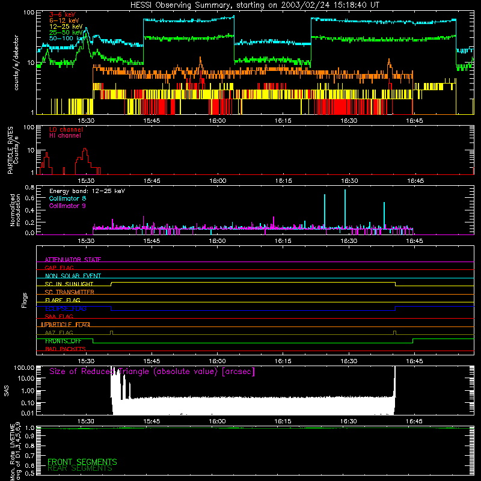Select the 12-25 keV legend label
This screenshot has height=481, width=481.
click(66, 26)
